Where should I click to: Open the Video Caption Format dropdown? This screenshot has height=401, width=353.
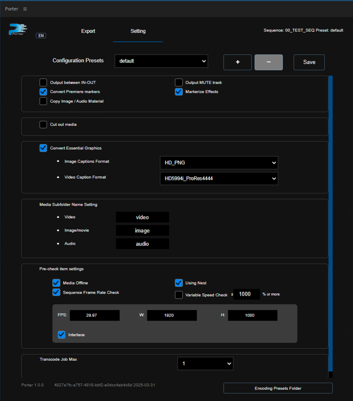point(218,178)
